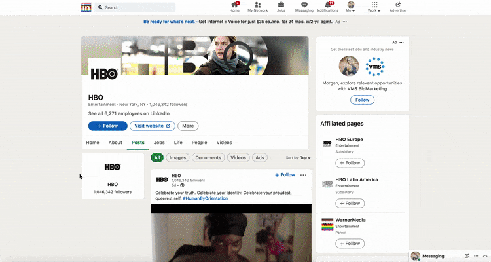Follow HBO Latin America
Screen dimensions: 491x262
coord(350,204)
